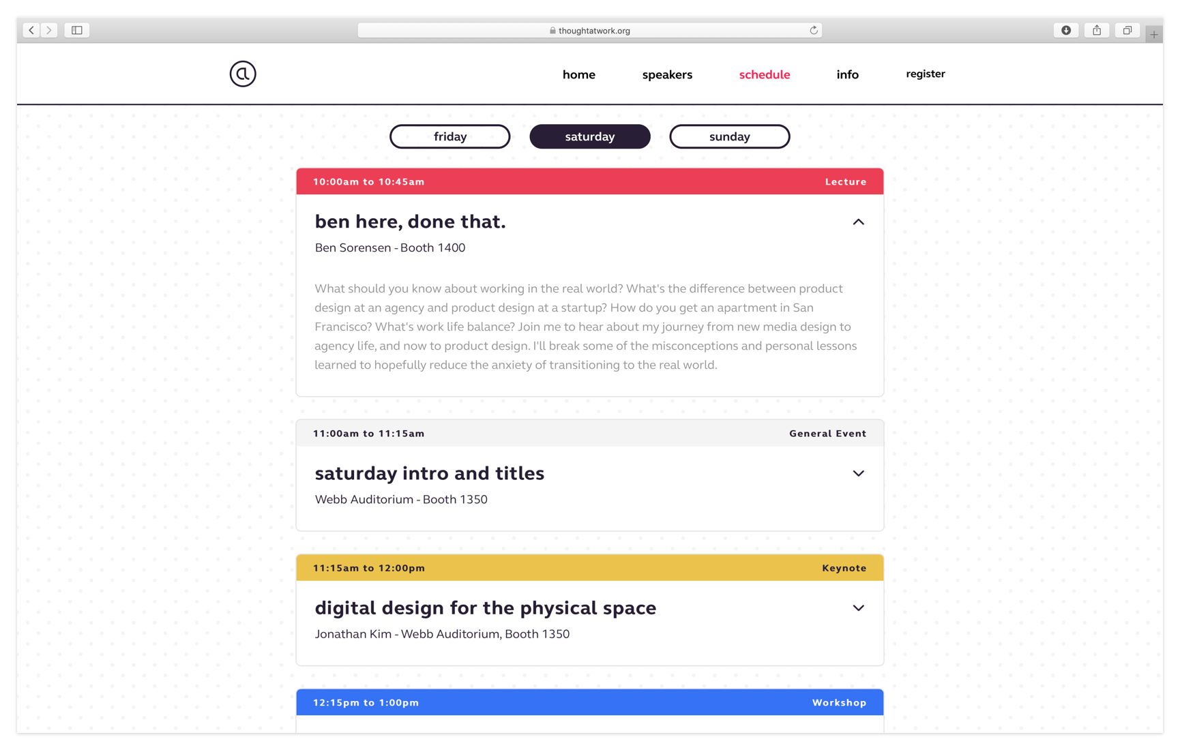Click the 11:15am to 12:00pm time
The width and height of the screenshot is (1180, 750).
369,567
